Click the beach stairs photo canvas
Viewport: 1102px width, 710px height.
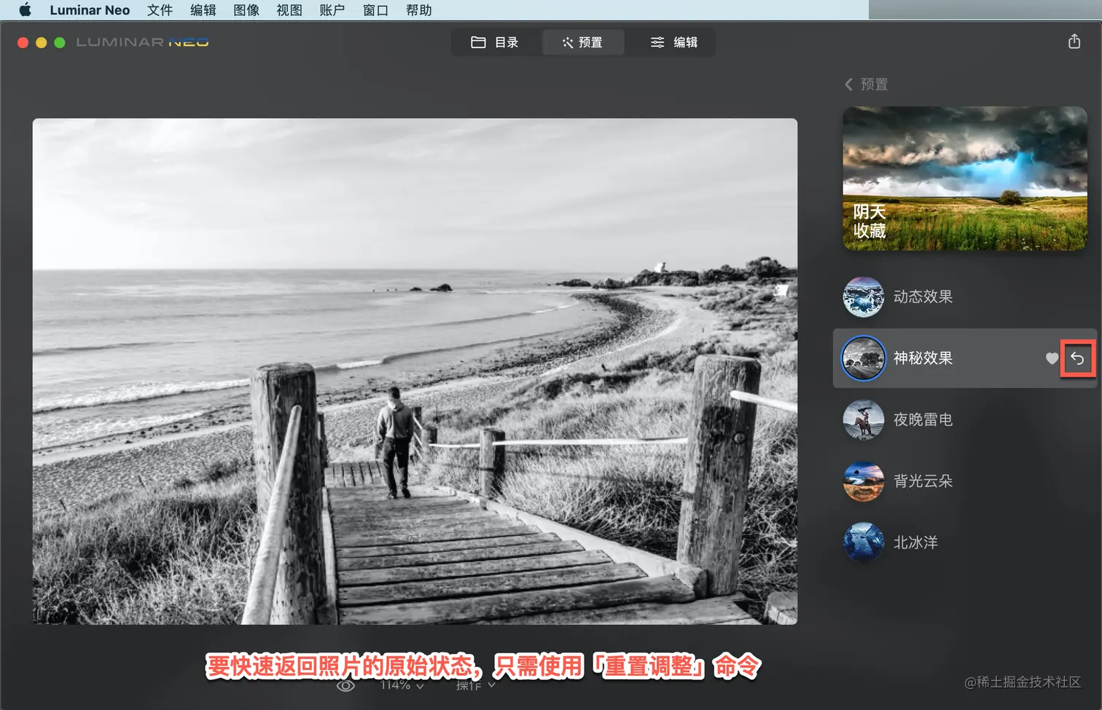tap(415, 371)
